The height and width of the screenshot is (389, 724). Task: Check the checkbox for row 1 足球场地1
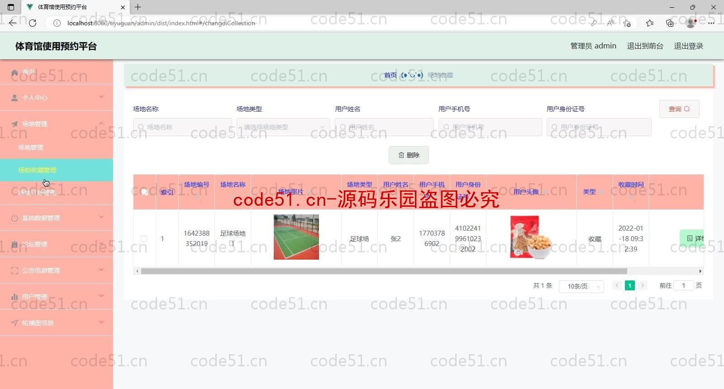pyautogui.click(x=144, y=238)
